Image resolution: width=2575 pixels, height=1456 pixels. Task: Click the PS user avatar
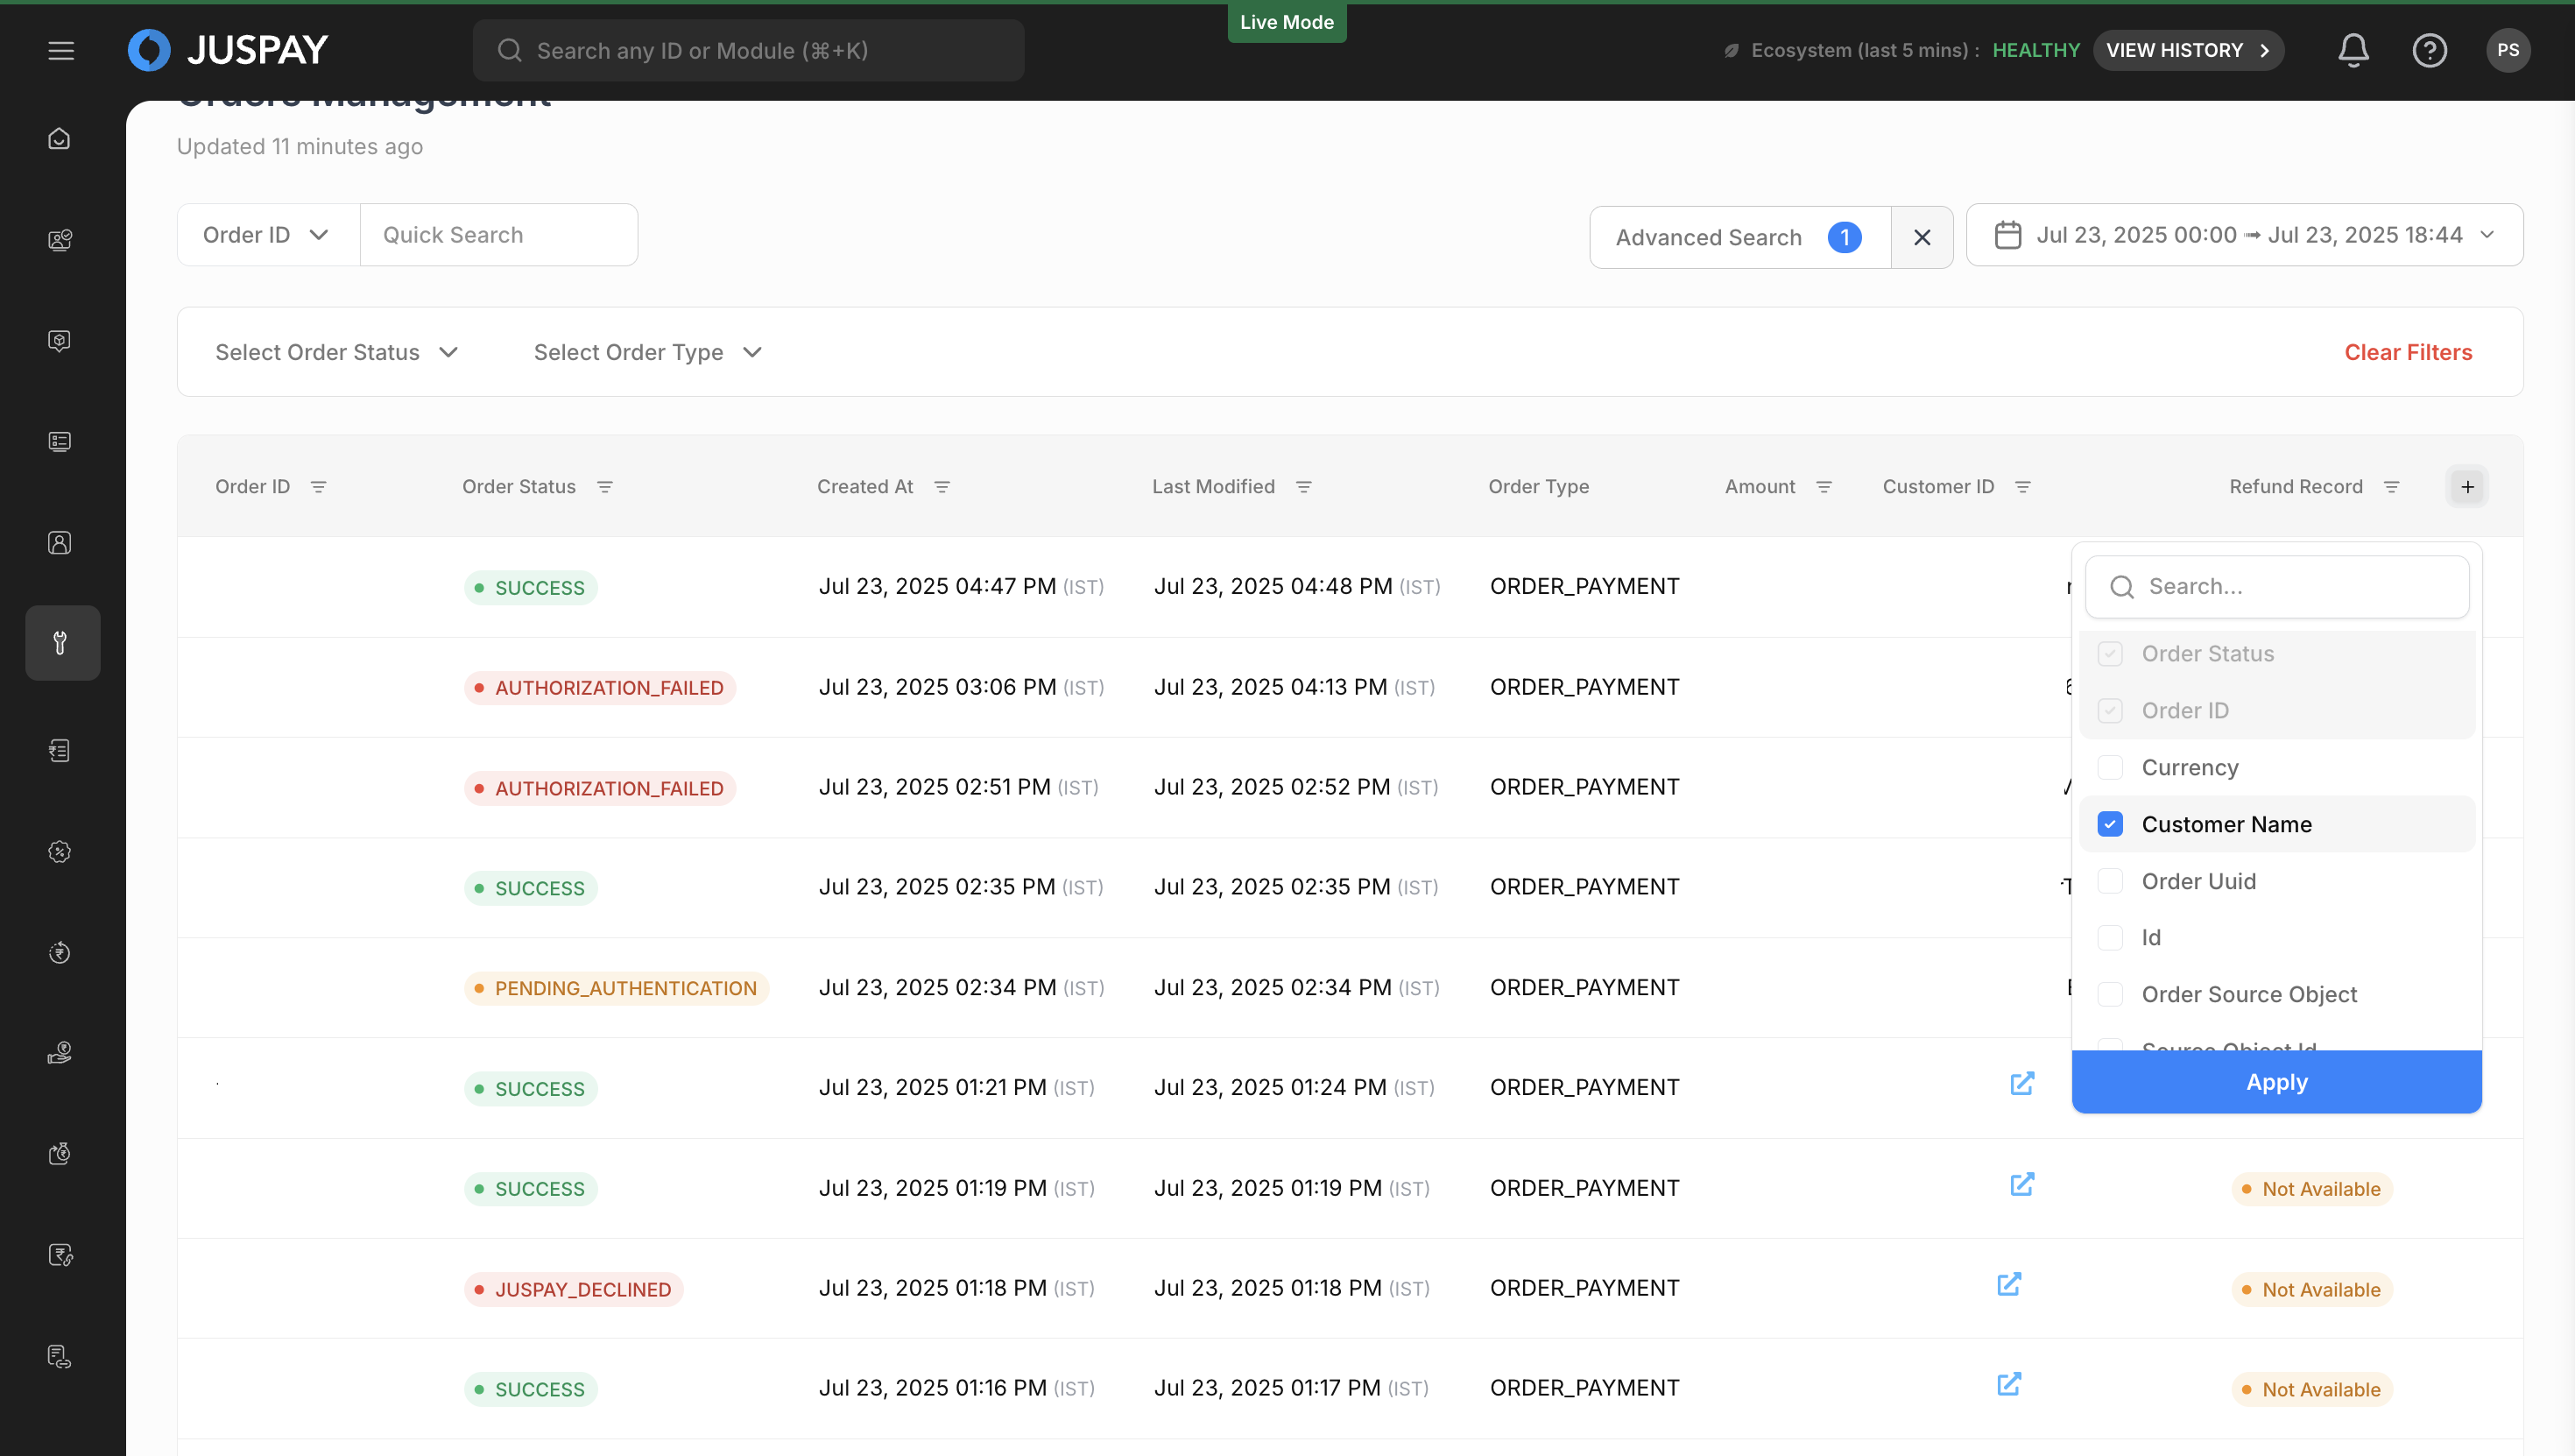[2507, 50]
